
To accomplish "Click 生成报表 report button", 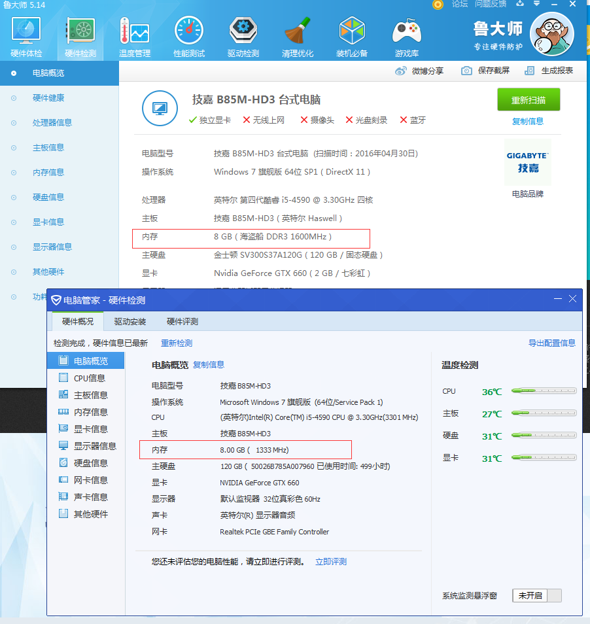I will click(x=549, y=71).
